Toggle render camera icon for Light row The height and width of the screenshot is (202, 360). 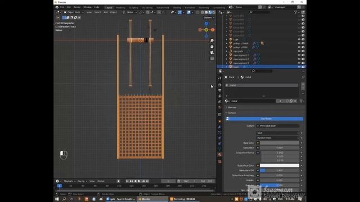[303, 39]
